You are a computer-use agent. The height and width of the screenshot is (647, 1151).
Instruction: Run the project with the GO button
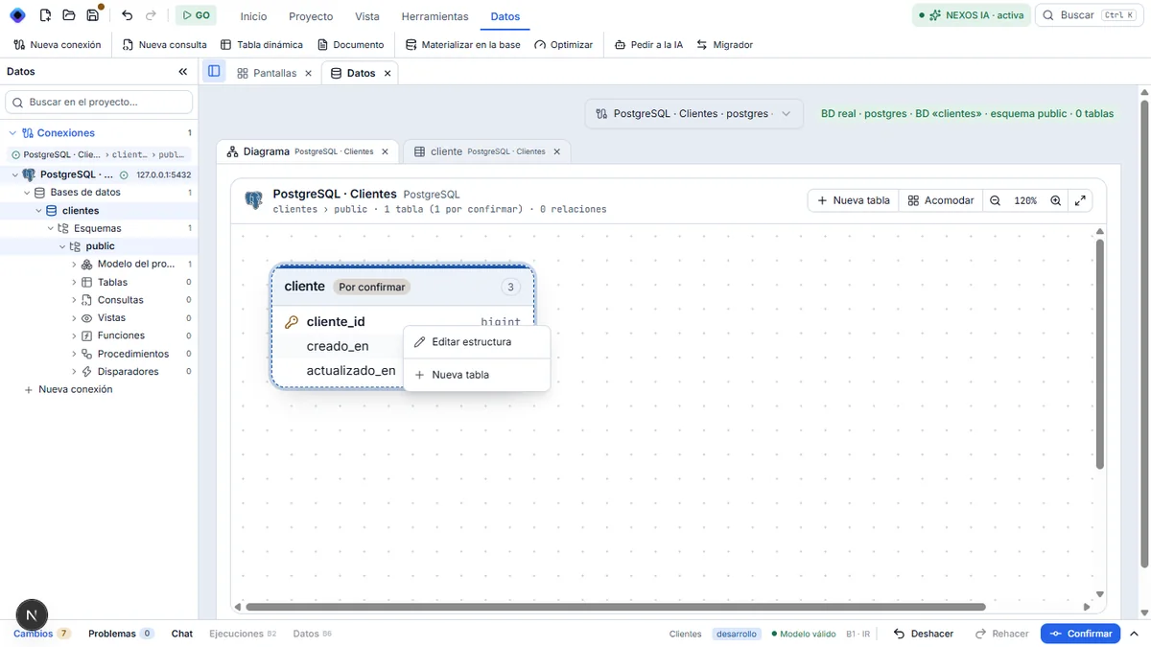pos(196,15)
